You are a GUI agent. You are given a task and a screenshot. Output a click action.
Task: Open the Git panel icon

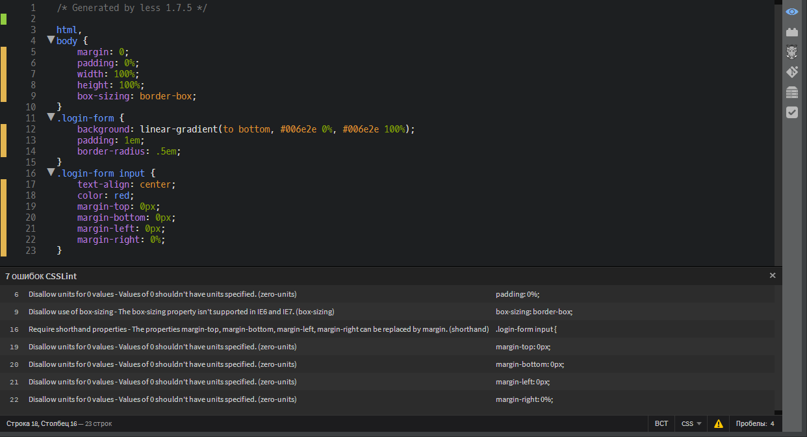791,72
